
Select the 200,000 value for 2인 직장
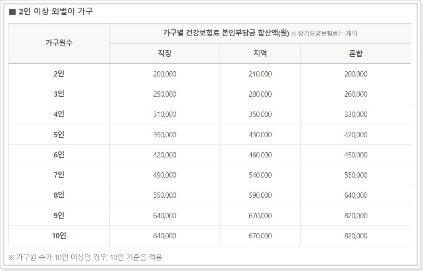point(164,74)
